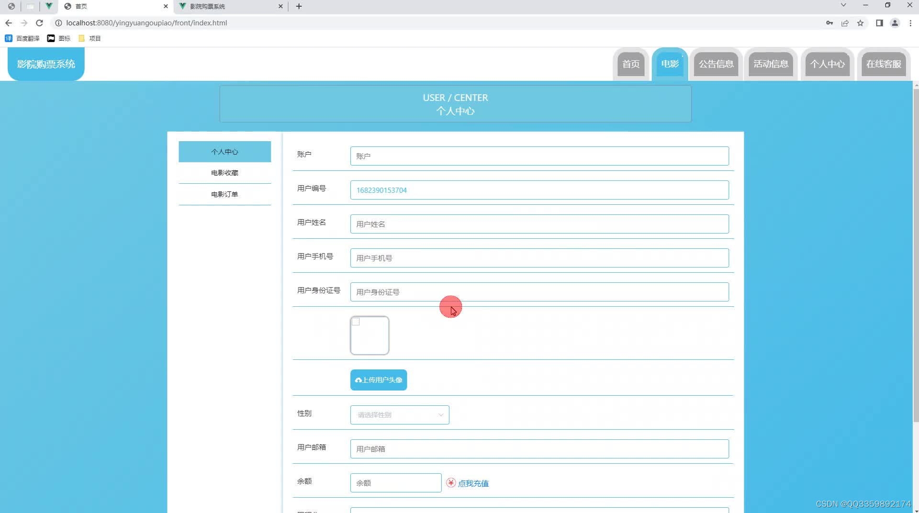This screenshot has width=919, height=513.
Task: Click the 用户手机号 input field
Action: (539, 258)
